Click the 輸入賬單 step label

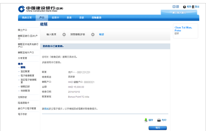pyautogui.click(x=51, y=34)
